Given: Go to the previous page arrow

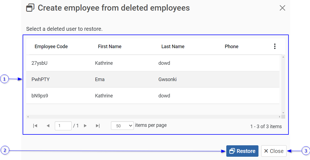Looking at the screenshot, I should click(48, 126).
